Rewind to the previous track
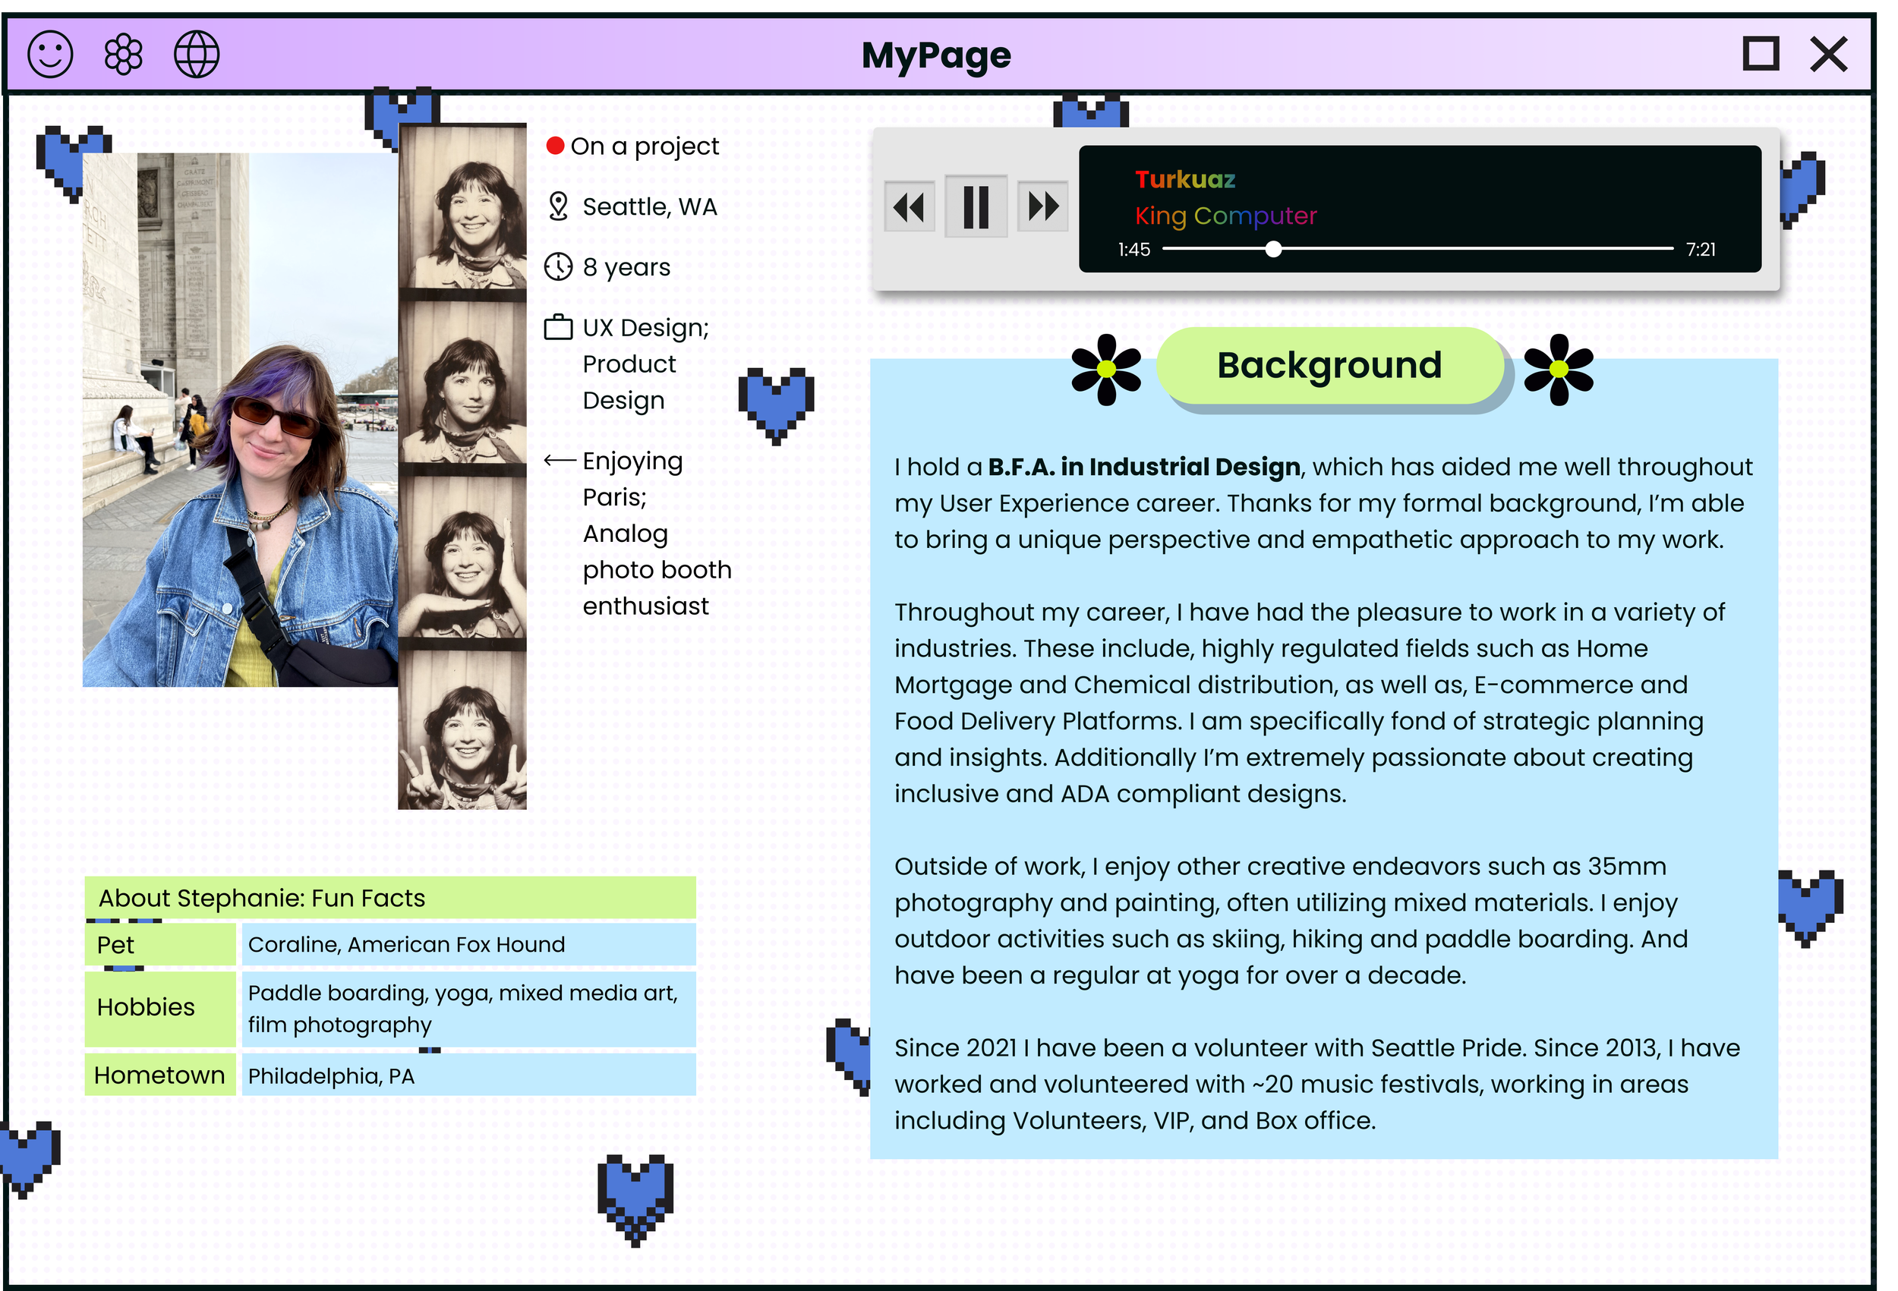The height and width of the screenshot is (1291, 1898). click(909, 206)
